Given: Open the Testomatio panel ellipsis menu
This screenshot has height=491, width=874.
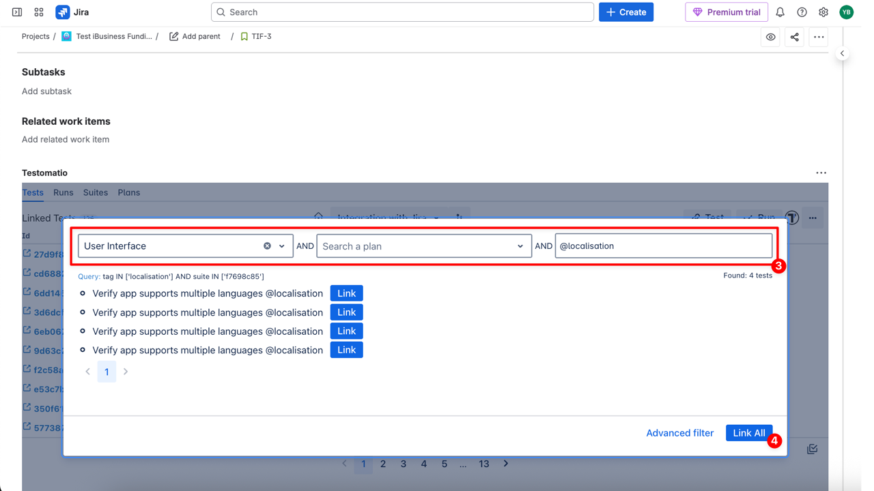Looking at the screenshot, I should pos(821,173).
